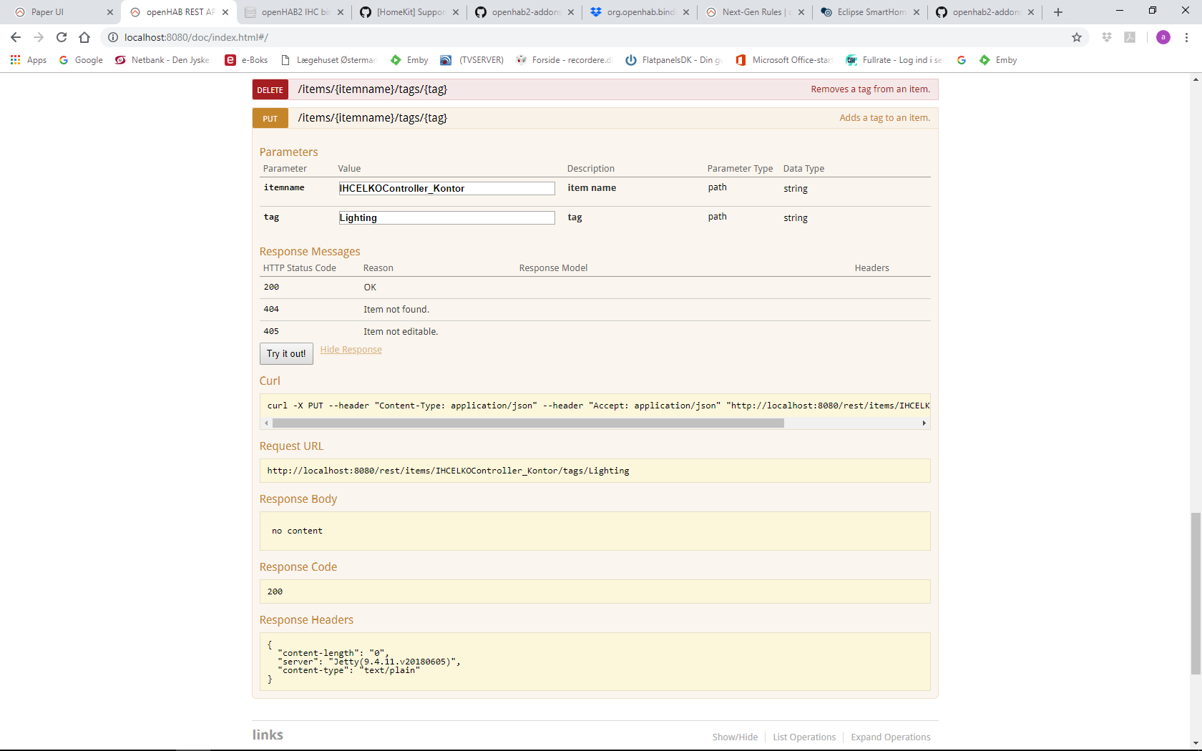Screen dimensions: 1202x751
Task: Click Expand Operations for links section
Action: coord(890,737)
